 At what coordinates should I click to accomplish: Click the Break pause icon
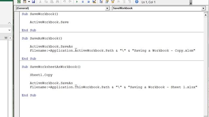pyautogui.click(x=83, y=2)
